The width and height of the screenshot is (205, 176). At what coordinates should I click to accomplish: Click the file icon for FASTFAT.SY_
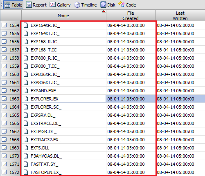[x=26, y=164]
